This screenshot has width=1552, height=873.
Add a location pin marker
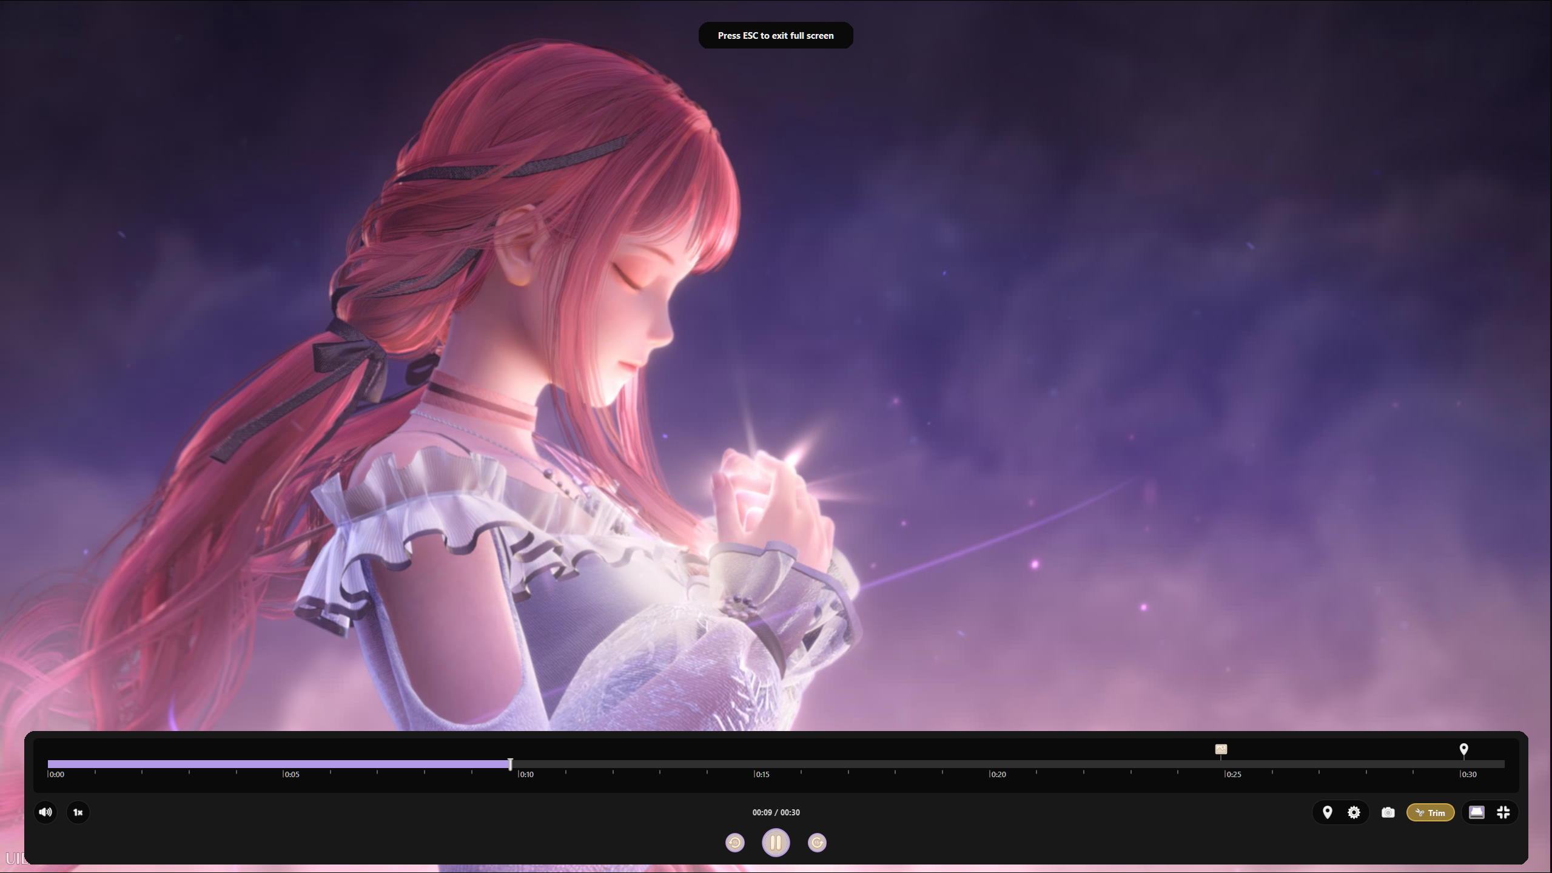[x=1327, y=812]
